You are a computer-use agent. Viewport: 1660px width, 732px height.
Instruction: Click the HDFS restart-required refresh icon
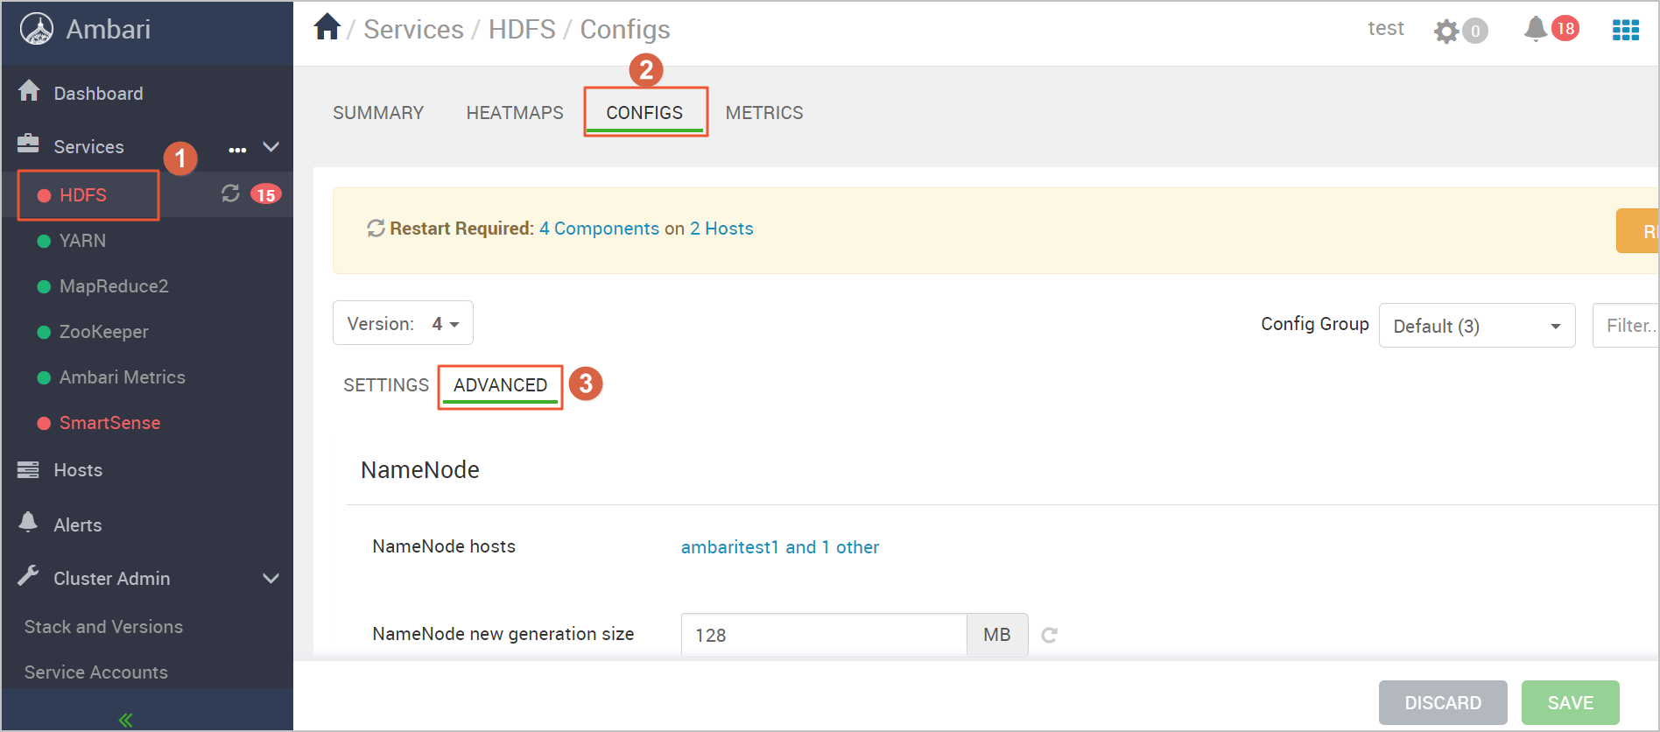(x=230, y=194)
